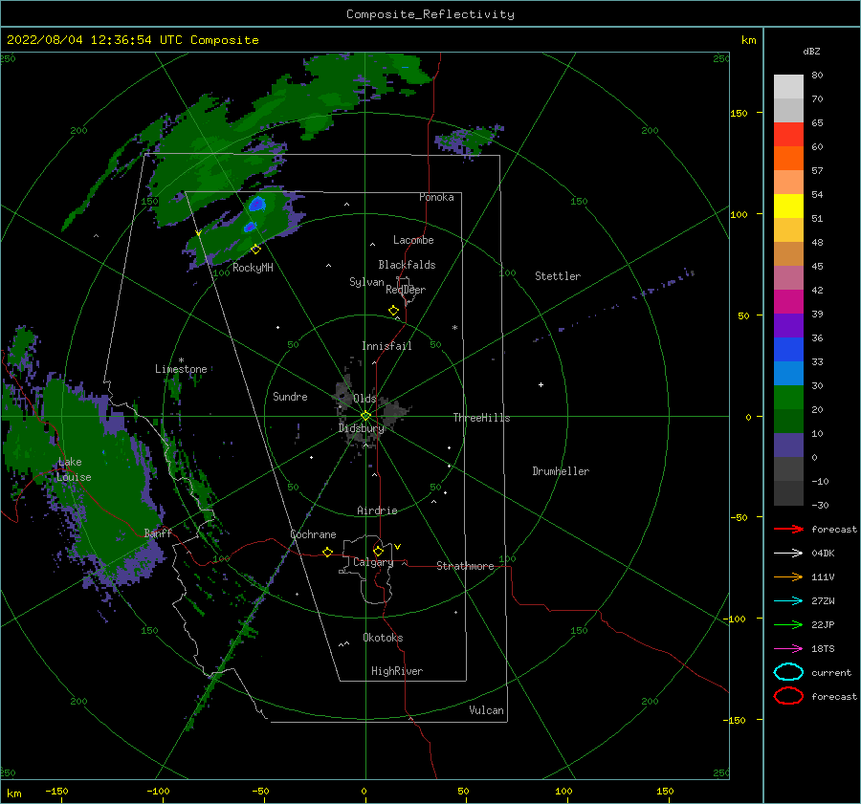The image size is (861, 804).
Task: Click the cyan 27ZW arrow legend icon
Action: [788, 601]
